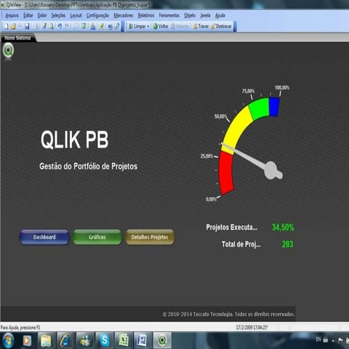Click the 283 total projects value
Viewport: 349px width, 349px height.
pos(288,244)
